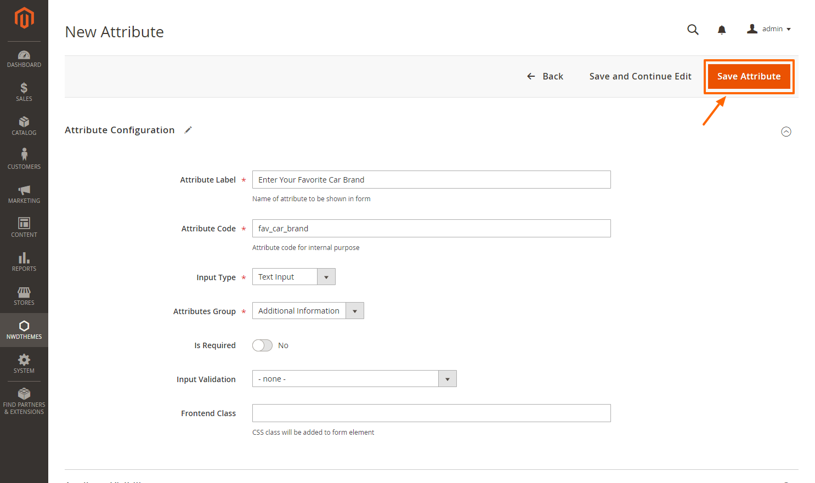Open the Attributes Group dropdown
This screenshot has width=815, height=483.
(308, 311)
